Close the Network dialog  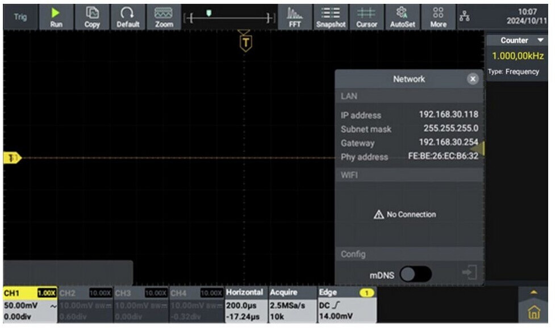pos(473,79)
